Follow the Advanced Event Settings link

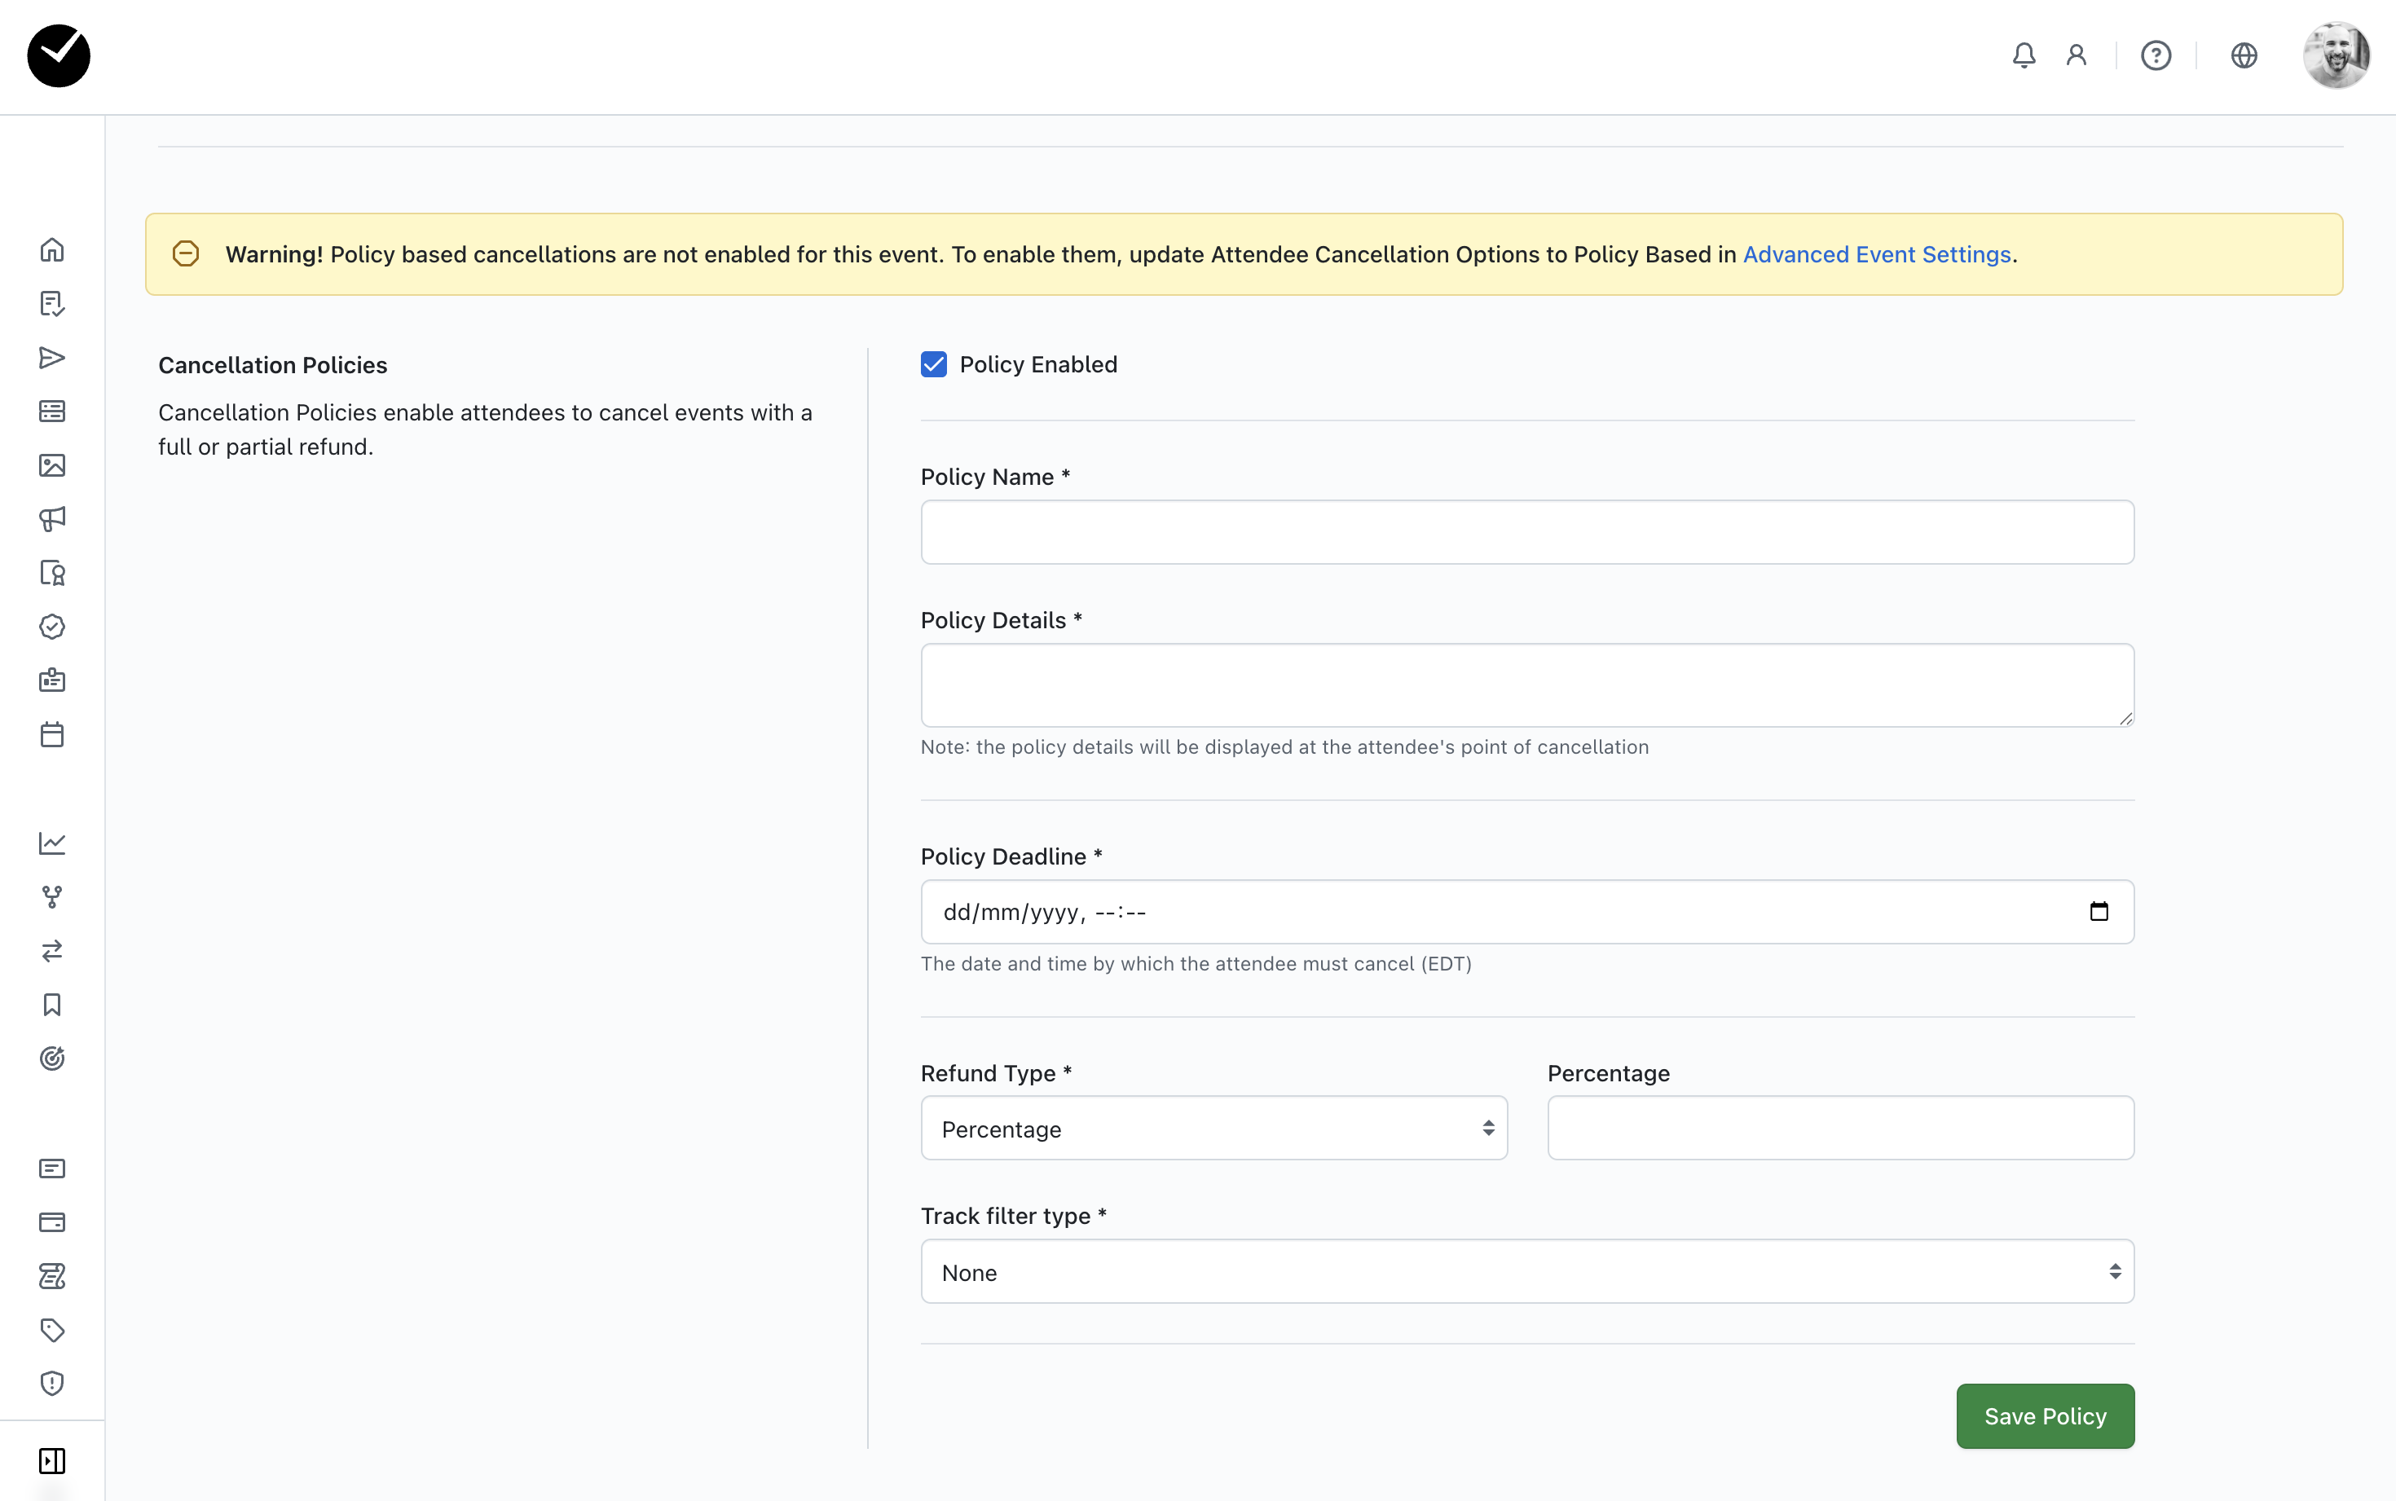click(1876, 255)
